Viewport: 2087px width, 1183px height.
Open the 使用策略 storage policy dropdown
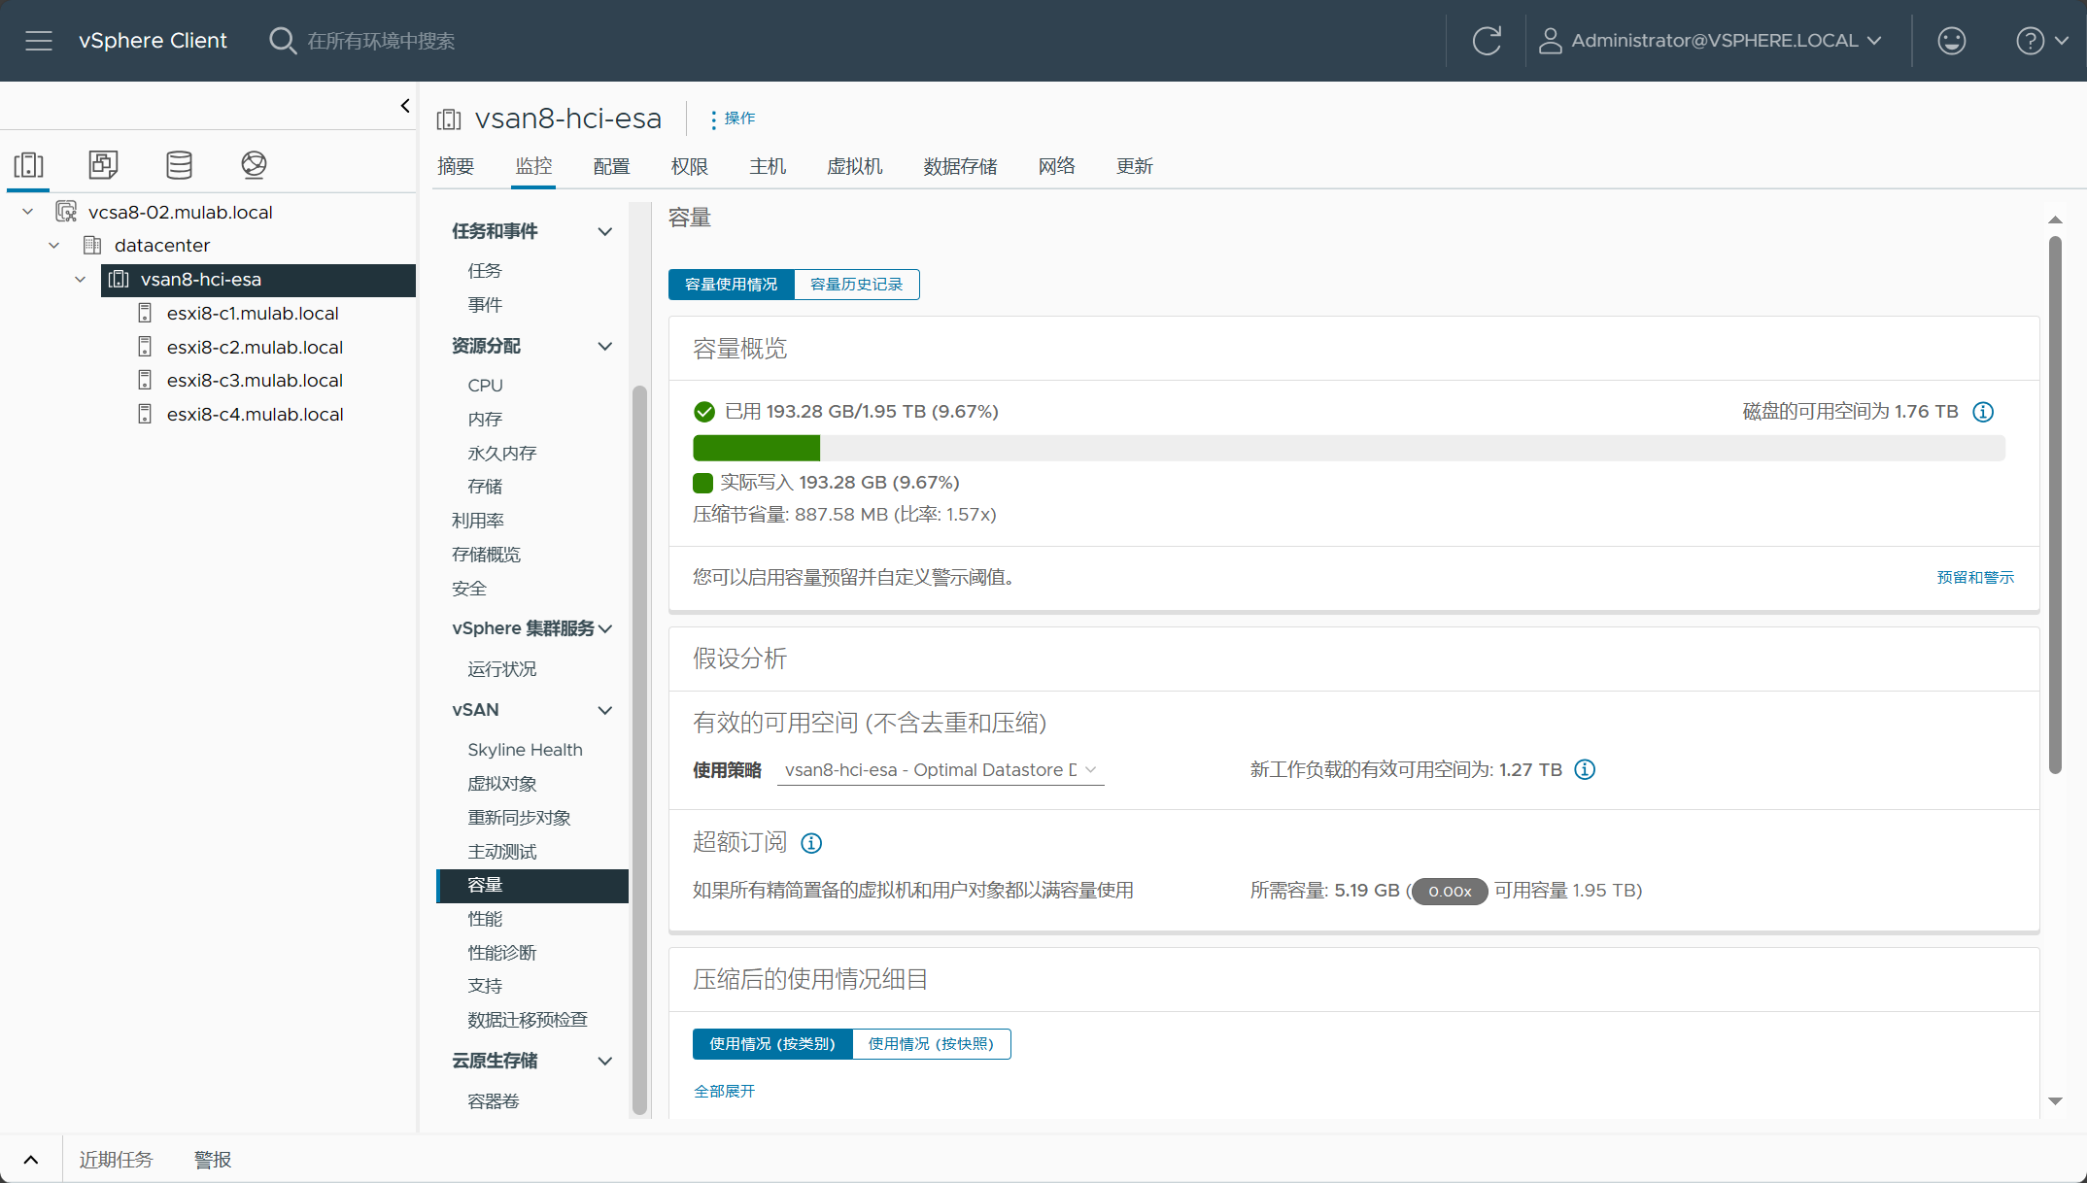tap(941, 770)
